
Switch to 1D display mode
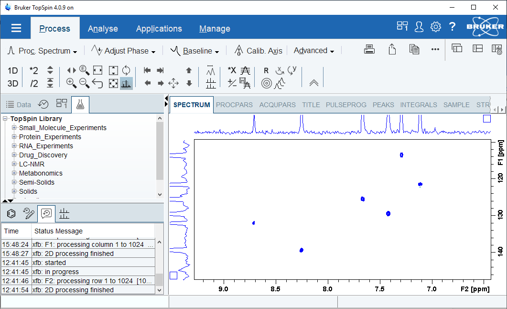click(12, 70)
